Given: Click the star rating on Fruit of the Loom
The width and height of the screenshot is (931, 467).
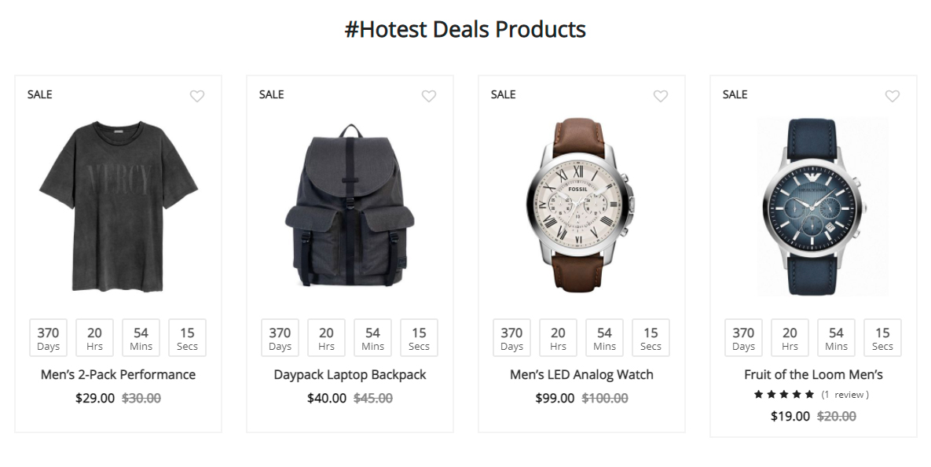Looking at the screenshot, I should pyautogui.click(x=783, y=395).
